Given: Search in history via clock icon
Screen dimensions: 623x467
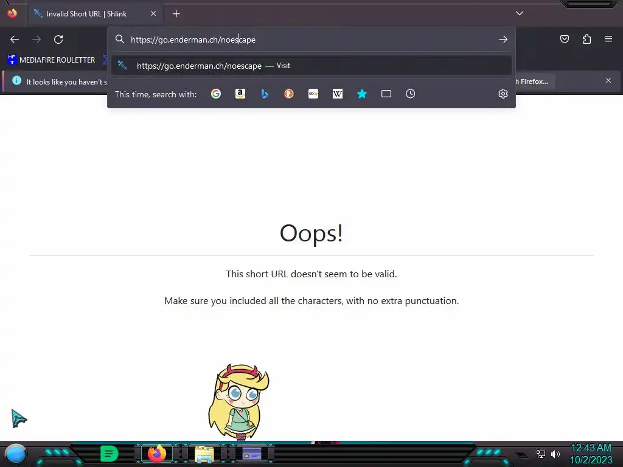Looking at the screenshot, I should tap(411, 94).
